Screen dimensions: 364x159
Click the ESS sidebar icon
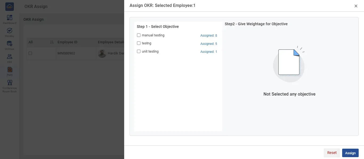tap(9, 58)
